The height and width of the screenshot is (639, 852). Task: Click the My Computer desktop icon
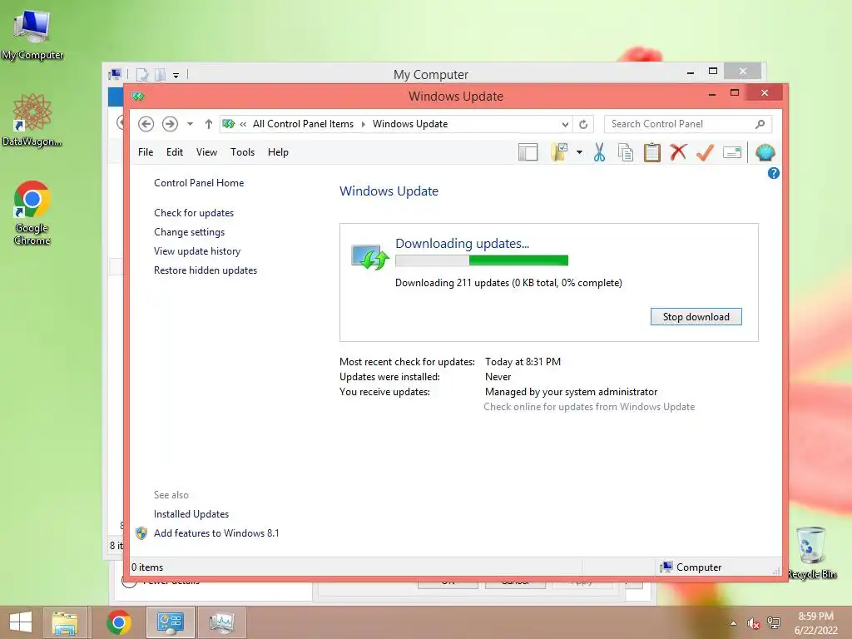click(32, 33)
